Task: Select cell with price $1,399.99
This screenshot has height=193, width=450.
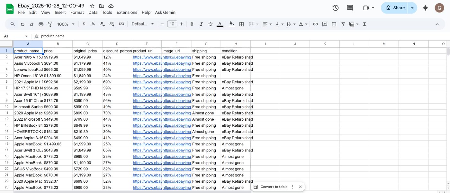Action: coord(58,76)
